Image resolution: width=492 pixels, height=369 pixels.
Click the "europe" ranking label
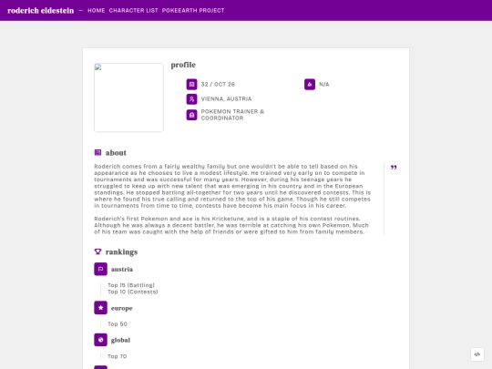coord(121,308)
